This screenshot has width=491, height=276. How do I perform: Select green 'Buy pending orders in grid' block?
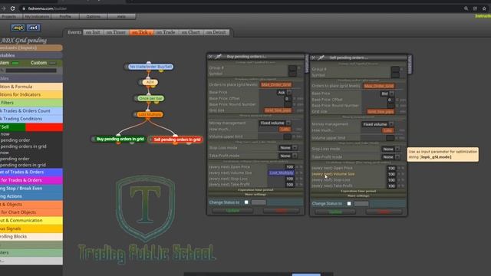(120, 139)
